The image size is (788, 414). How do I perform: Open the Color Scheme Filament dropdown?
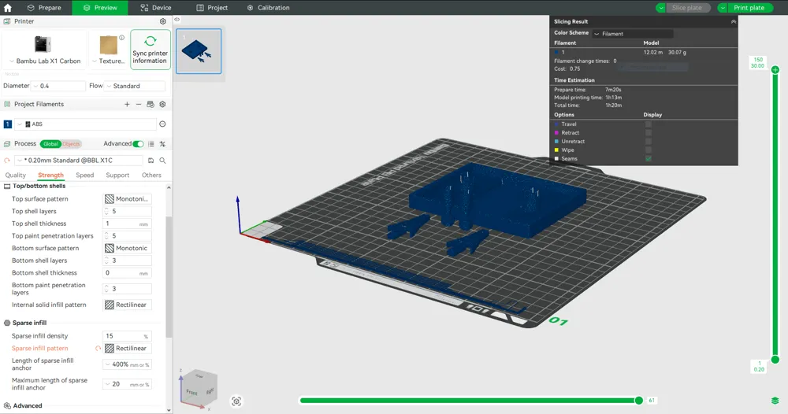[632, 34]
